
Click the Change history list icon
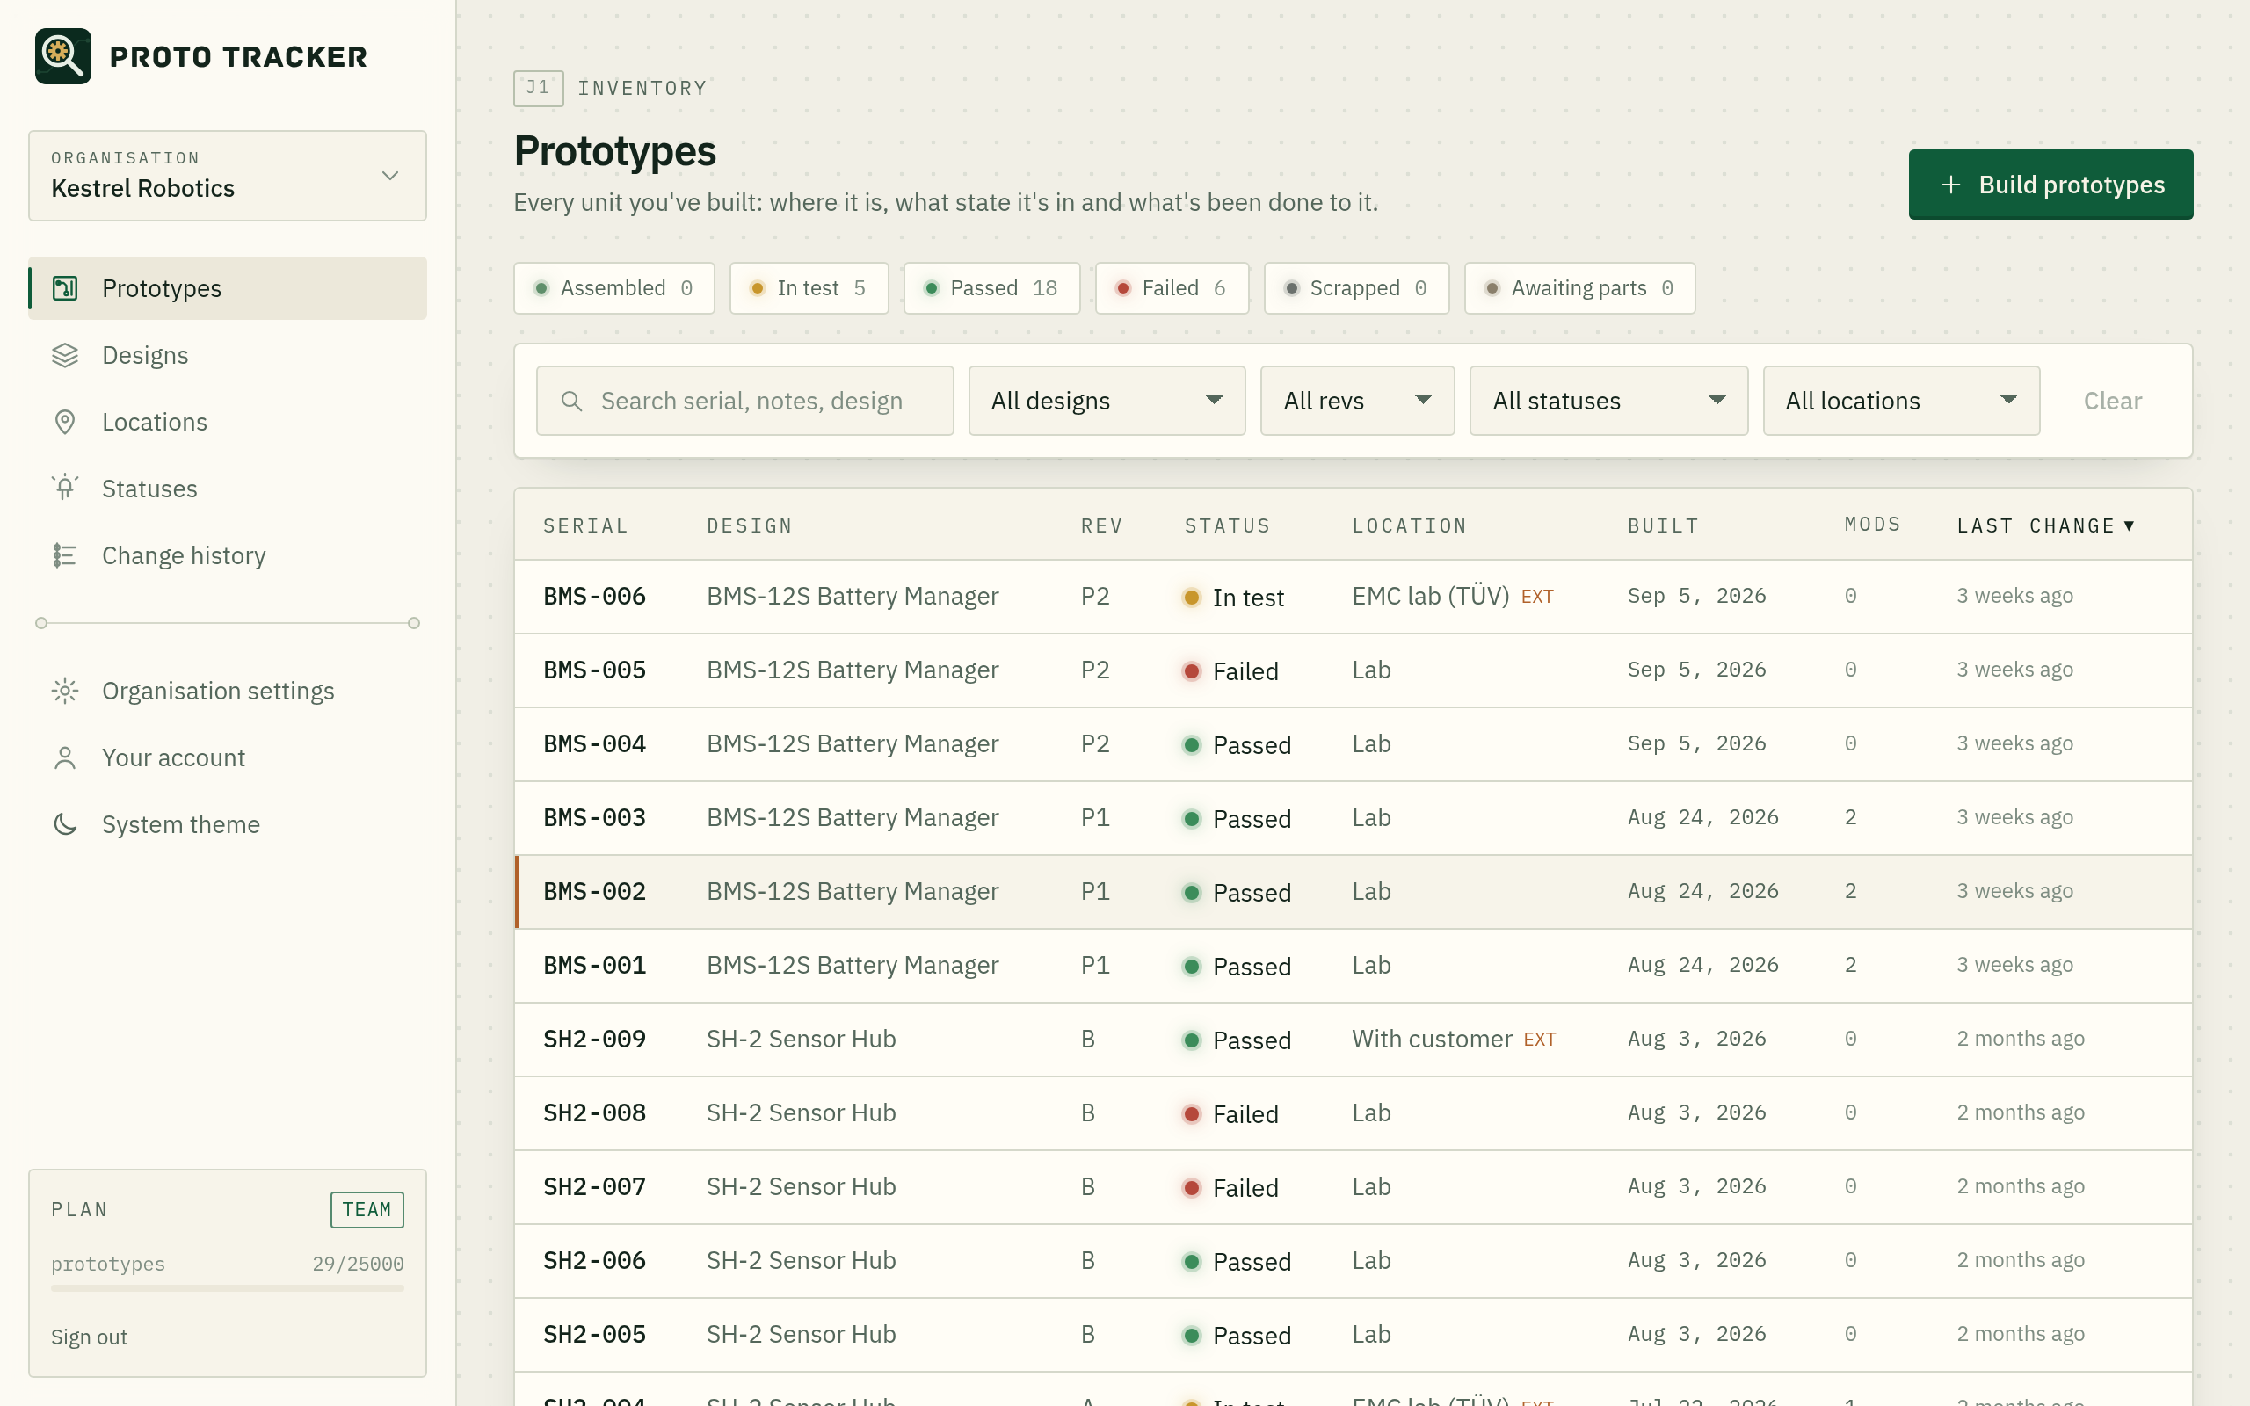[x=65, y=555]
